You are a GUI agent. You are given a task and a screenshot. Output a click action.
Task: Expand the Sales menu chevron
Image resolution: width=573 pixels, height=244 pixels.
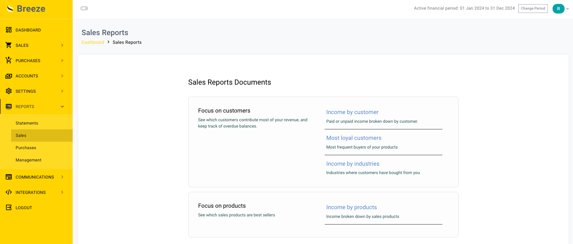click(x=62, y=45)
